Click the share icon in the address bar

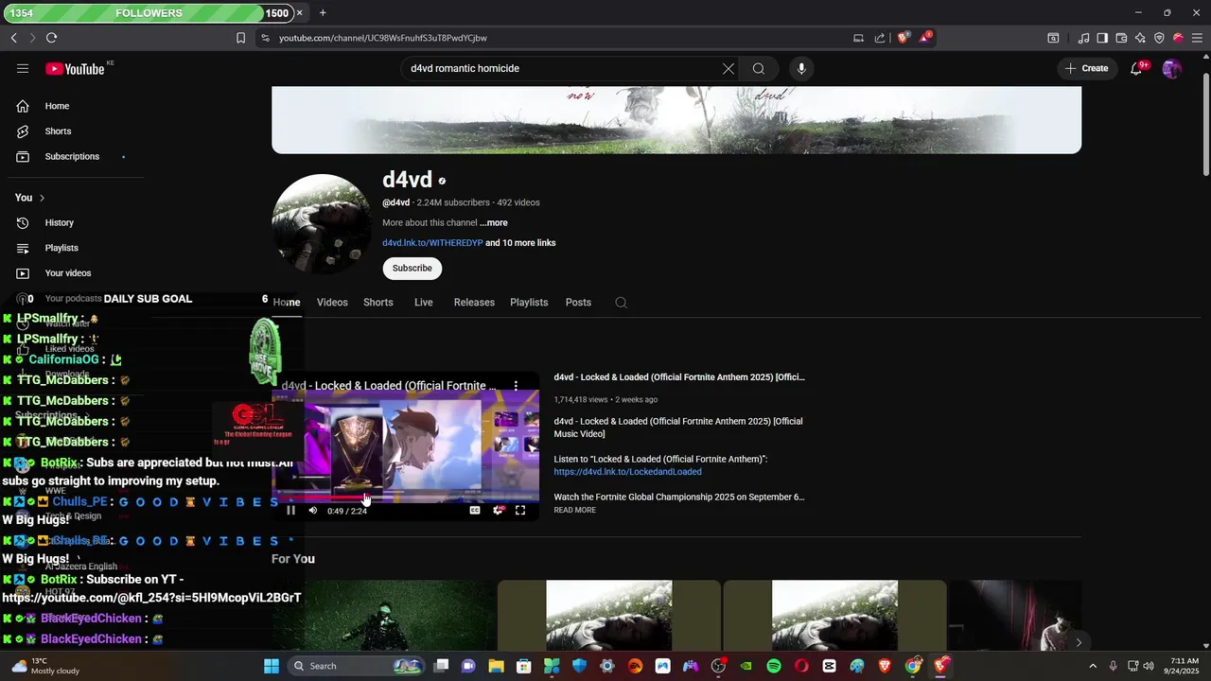[x=880, y=38]
